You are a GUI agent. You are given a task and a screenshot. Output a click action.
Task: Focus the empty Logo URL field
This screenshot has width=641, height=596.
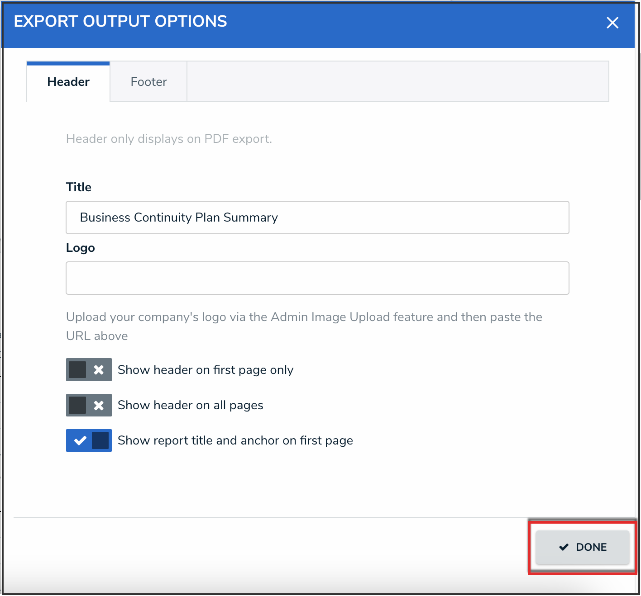coord(317,278)
